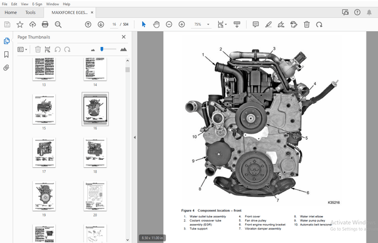Click thumbnail scrollbar up arrow
This screenshot has height=243, width=378.
[x=127, y=60]
